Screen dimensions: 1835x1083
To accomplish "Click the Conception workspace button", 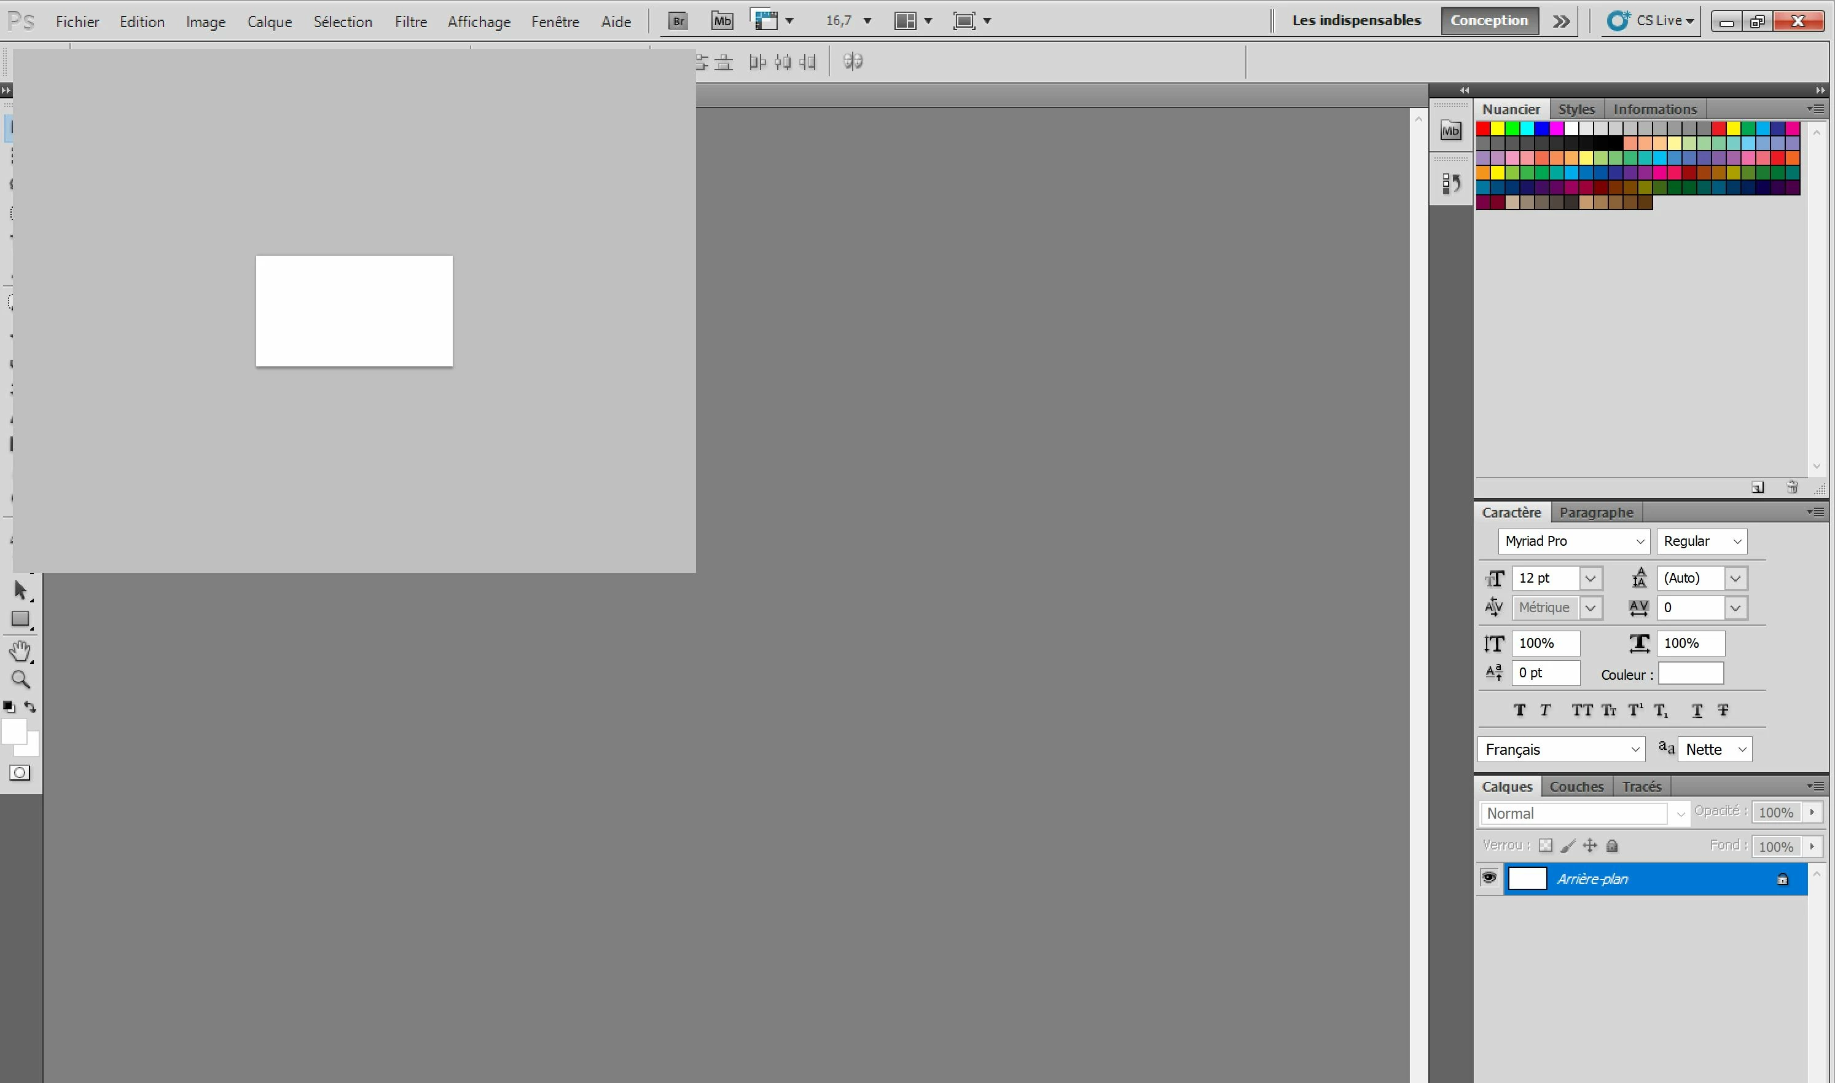I will pos(1489,20).
